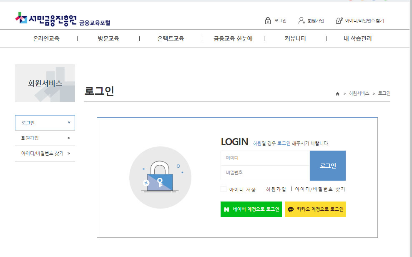Open the 온라인교육 menu
Screen dimensions: 412x257
click(46, 39)
